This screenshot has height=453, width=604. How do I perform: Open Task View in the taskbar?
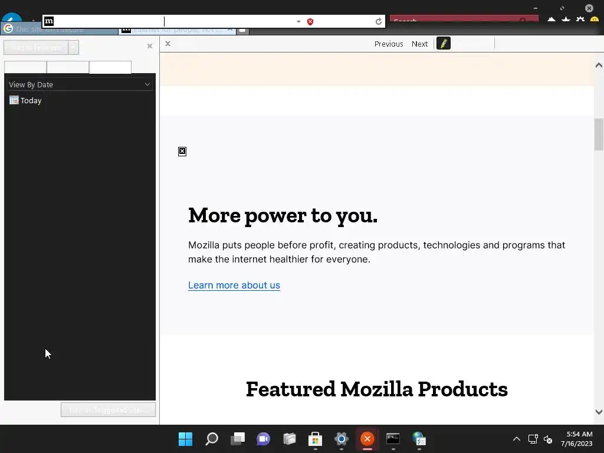238,439
